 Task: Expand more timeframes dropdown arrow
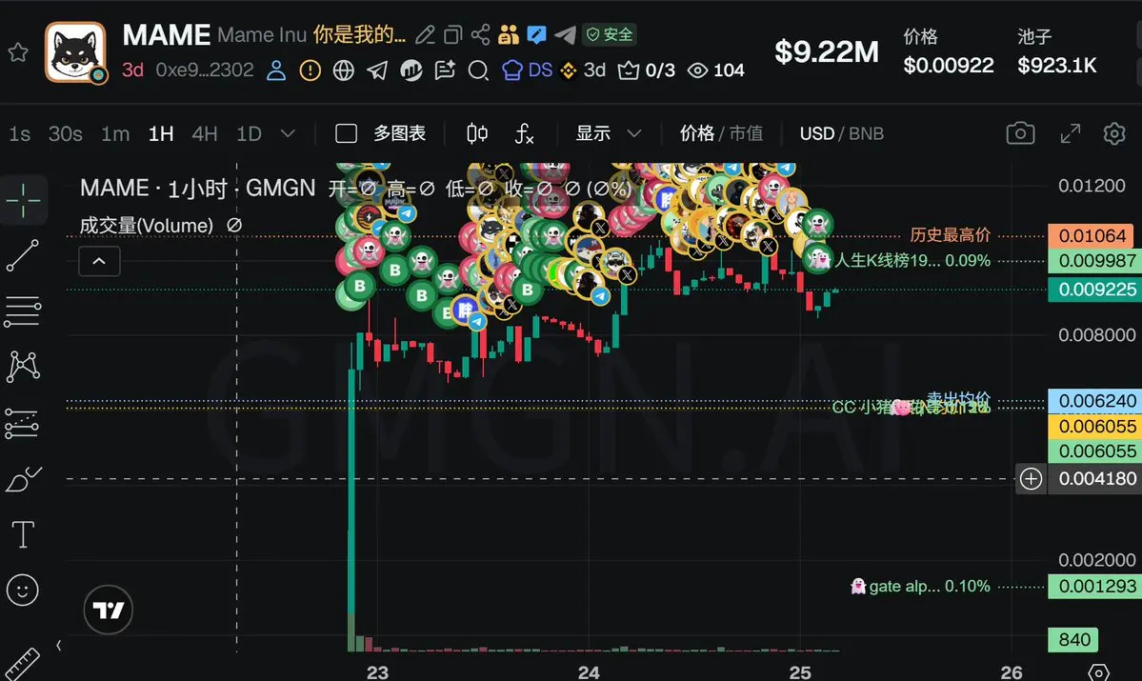(x=288, y=134)
